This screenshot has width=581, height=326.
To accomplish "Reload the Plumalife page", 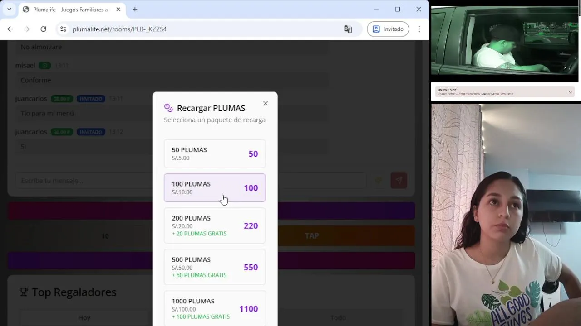I will click(43, 29).
